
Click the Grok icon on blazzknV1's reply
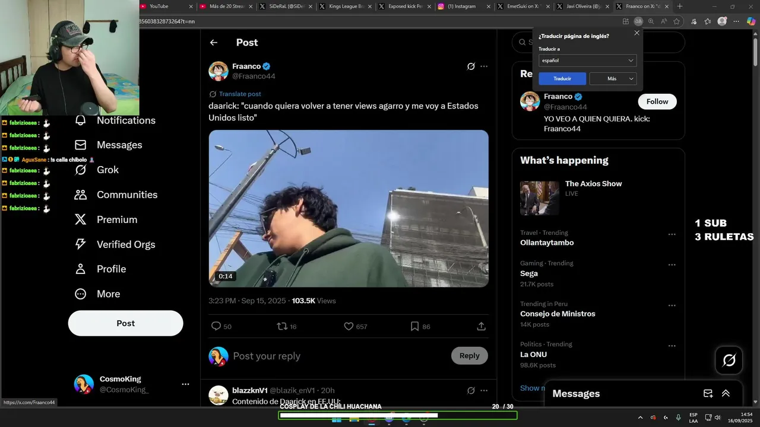471,390
